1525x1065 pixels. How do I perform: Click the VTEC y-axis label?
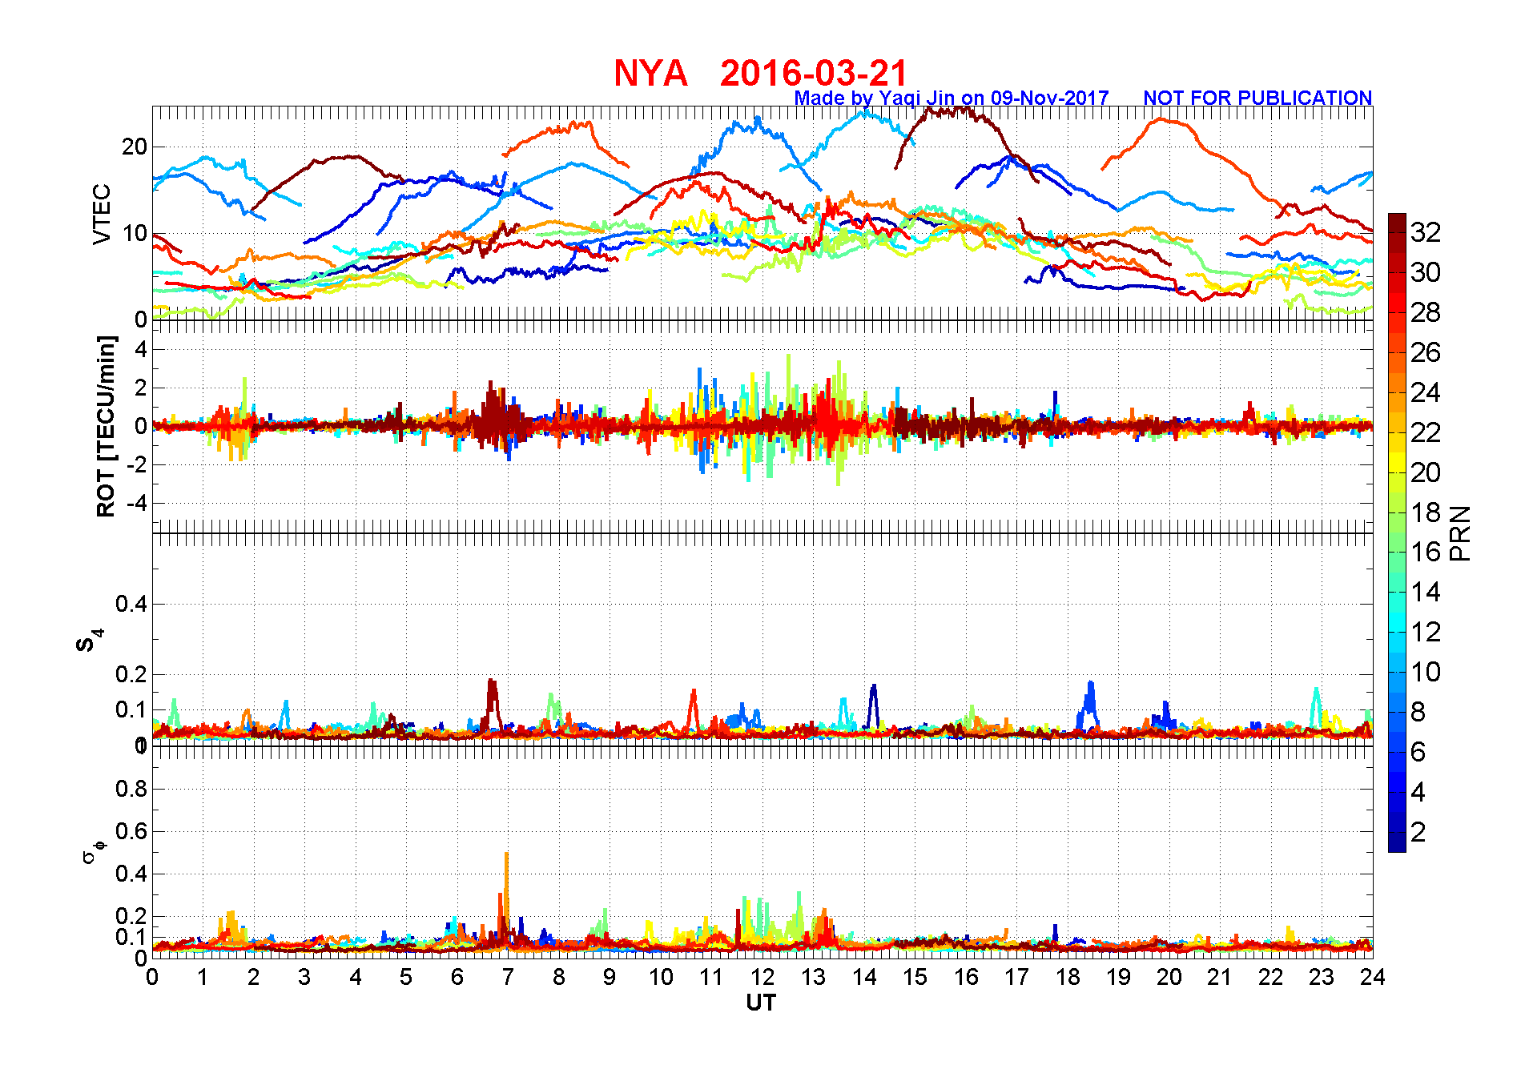click(102, 214)
